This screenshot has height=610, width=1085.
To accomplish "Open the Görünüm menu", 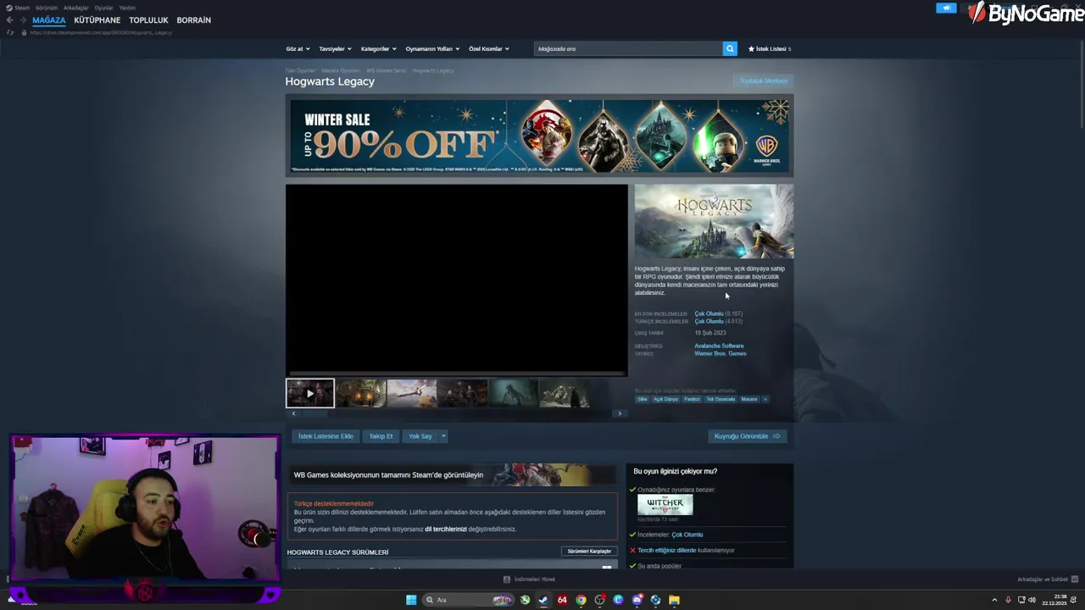I will coord(47,8).
